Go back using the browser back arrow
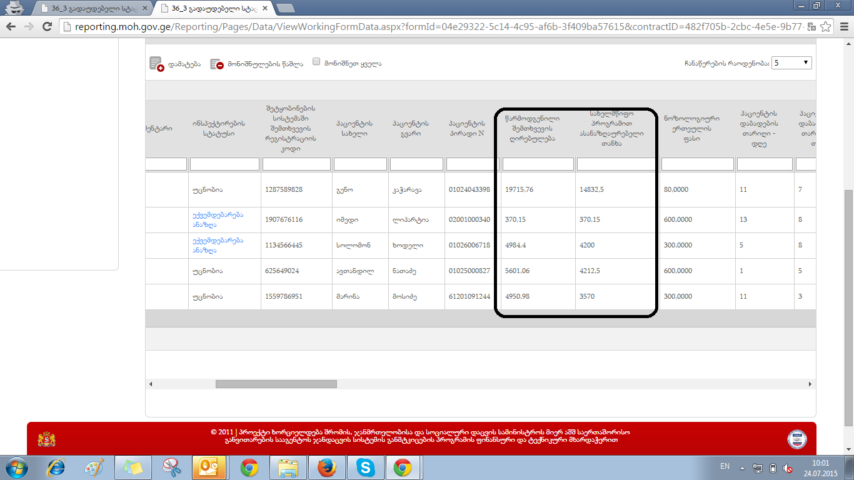Image resolution: width=854 pixels, height=480 pixels. [11, 26]
